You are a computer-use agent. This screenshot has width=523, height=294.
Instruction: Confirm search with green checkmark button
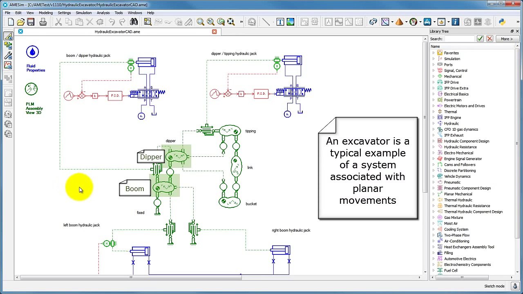pyautogui.click(x=480, y=39)
